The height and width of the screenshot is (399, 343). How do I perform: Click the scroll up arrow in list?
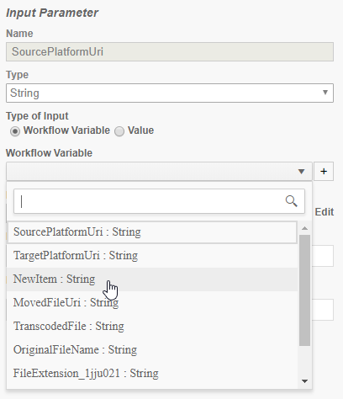pos(304,228)
